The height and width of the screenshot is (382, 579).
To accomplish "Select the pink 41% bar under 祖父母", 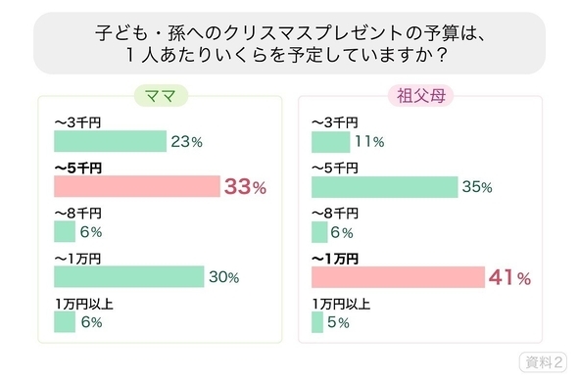I will tap(398, 277).
